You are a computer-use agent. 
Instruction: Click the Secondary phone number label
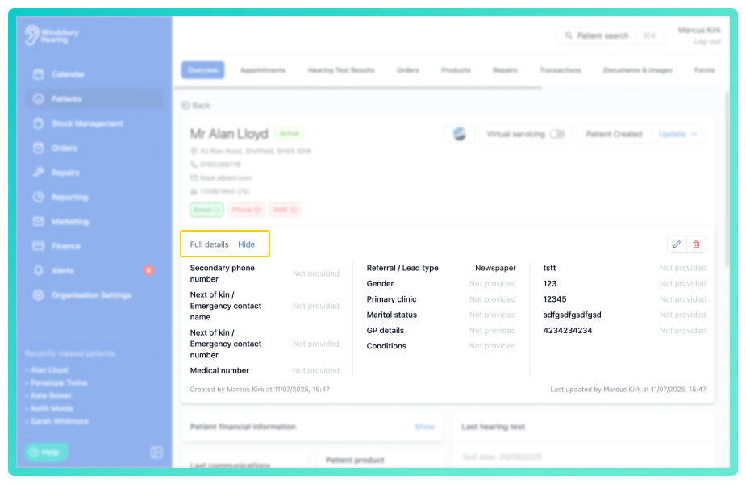(222, 273)
